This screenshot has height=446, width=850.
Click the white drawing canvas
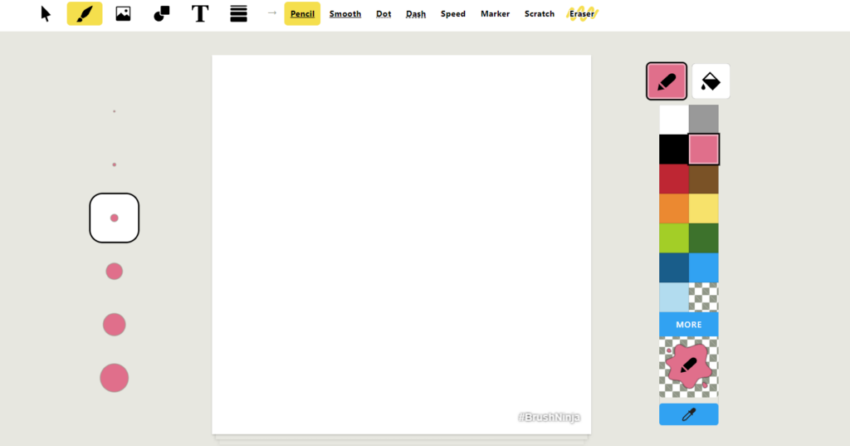point(401,244)
